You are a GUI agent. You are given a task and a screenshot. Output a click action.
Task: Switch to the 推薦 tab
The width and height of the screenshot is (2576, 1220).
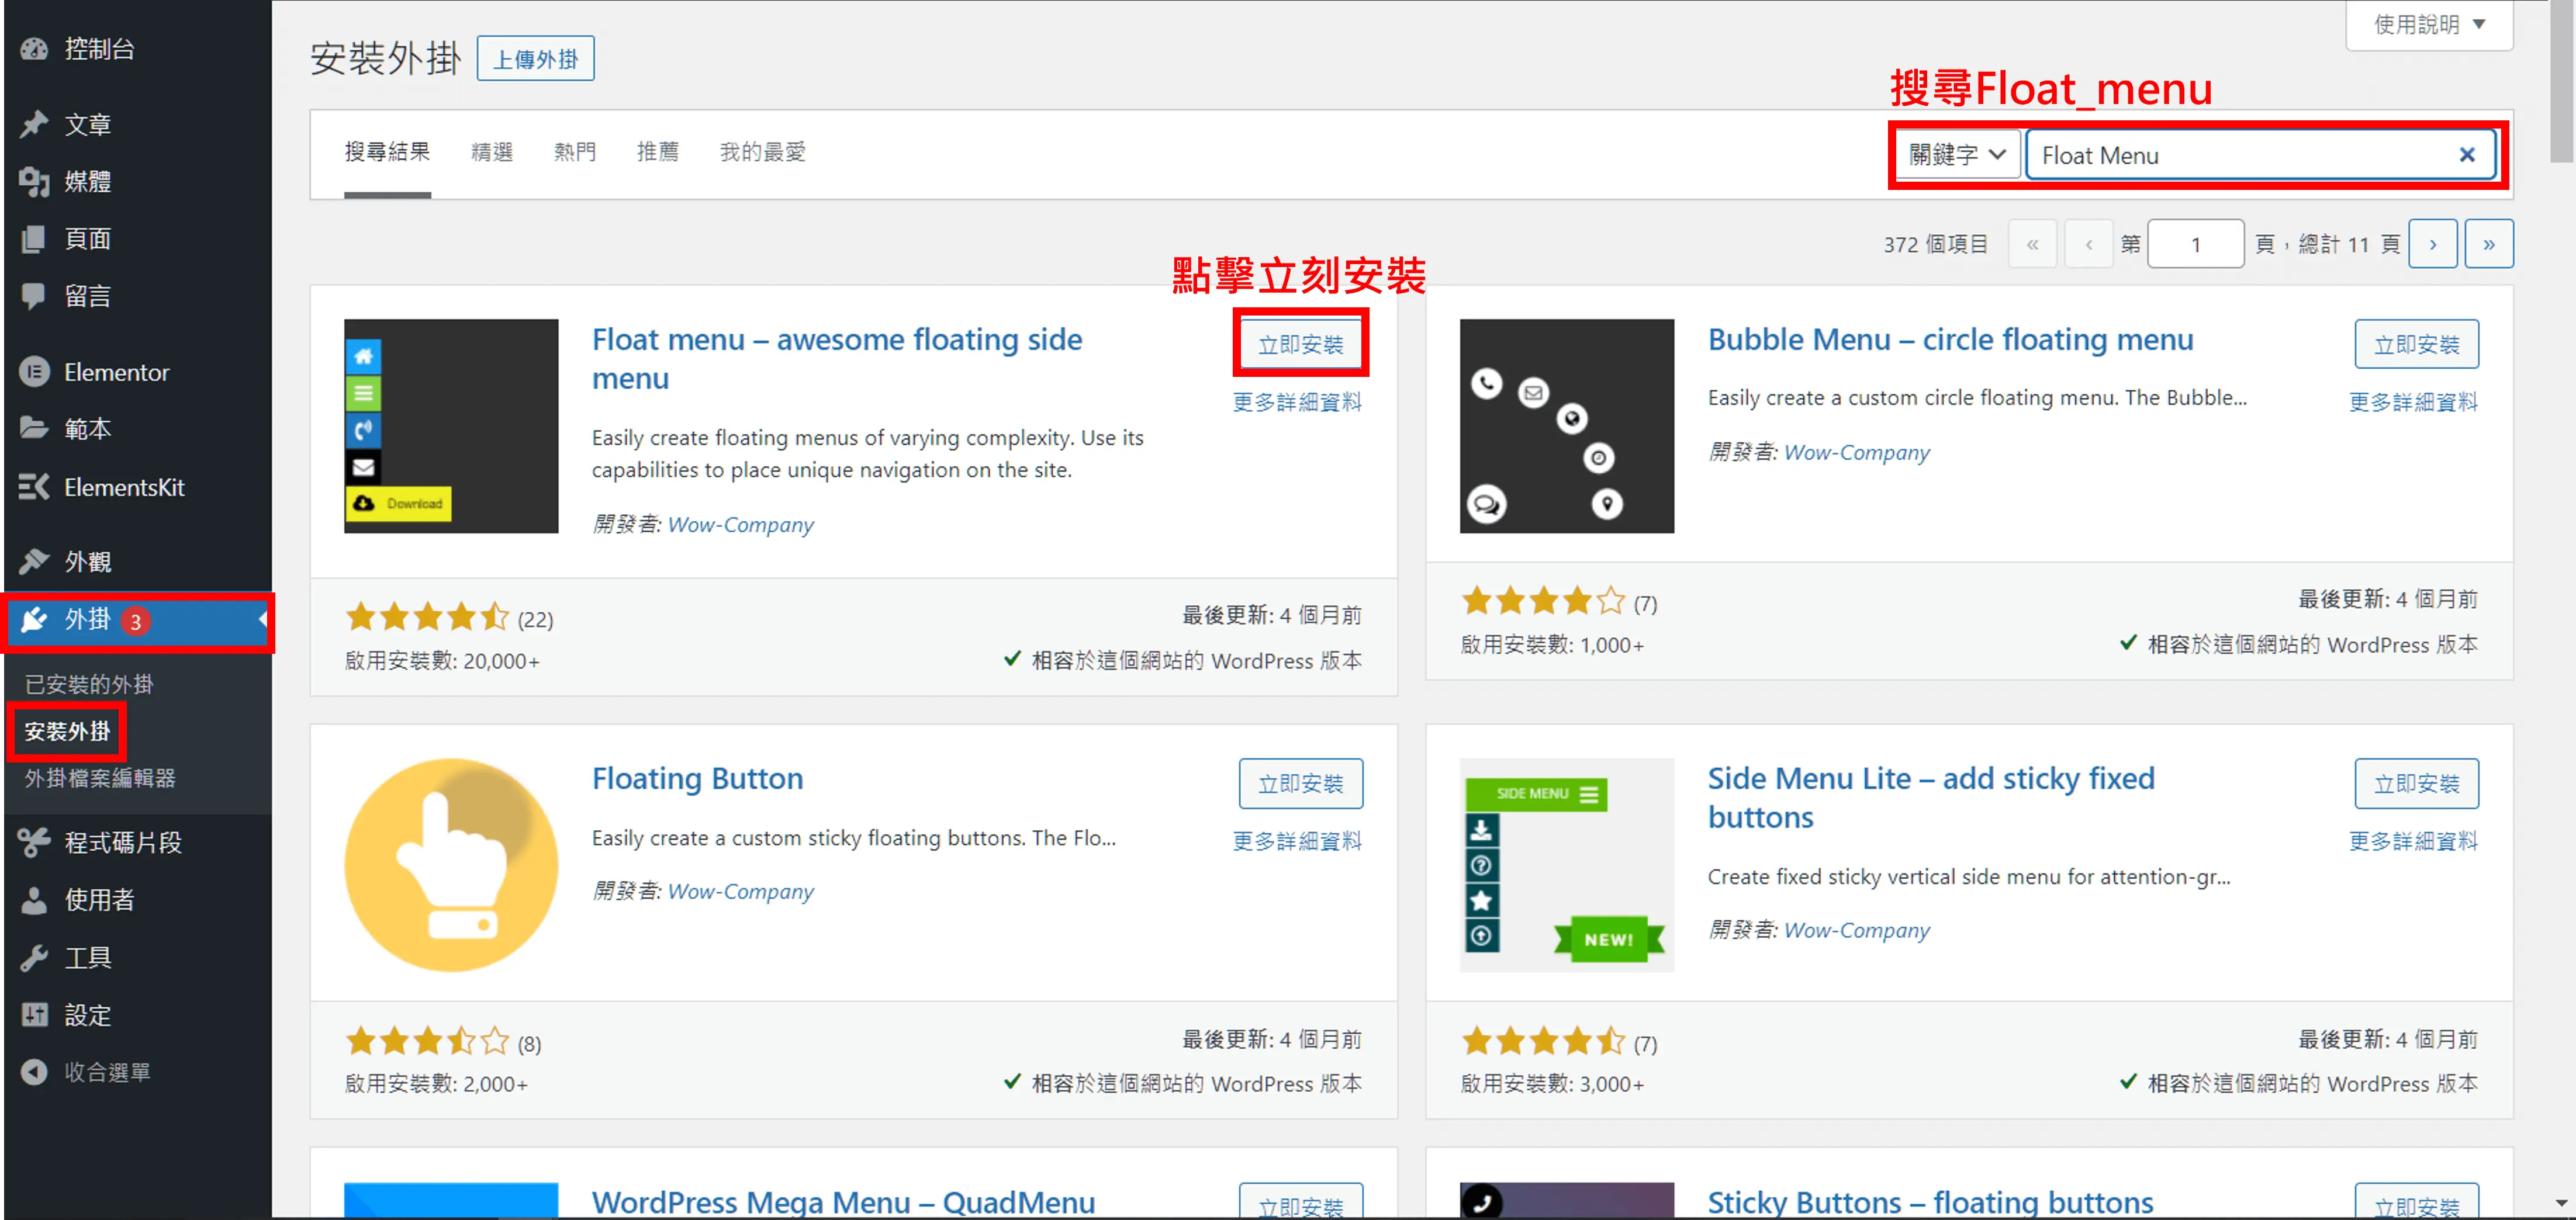coord(658,152)
